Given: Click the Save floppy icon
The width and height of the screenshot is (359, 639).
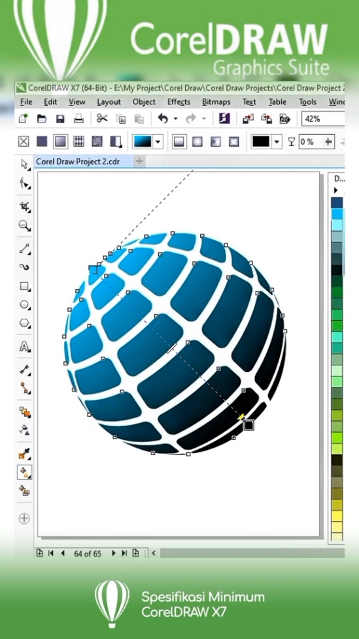Looking at the screenshot, I should click(x=60, y=119).
